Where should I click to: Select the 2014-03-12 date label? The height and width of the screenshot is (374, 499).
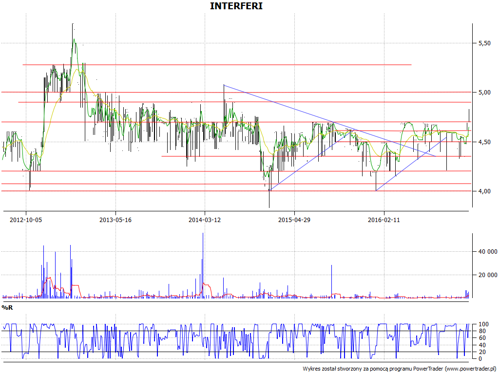[205, 220]
